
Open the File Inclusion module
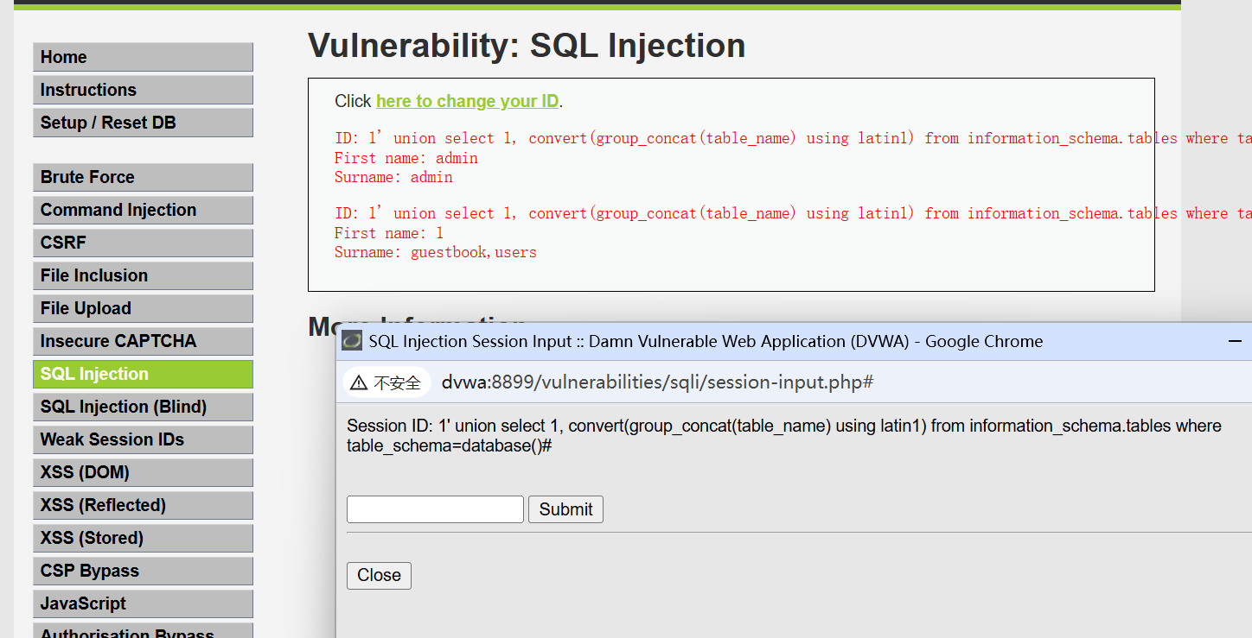(143, 275)
